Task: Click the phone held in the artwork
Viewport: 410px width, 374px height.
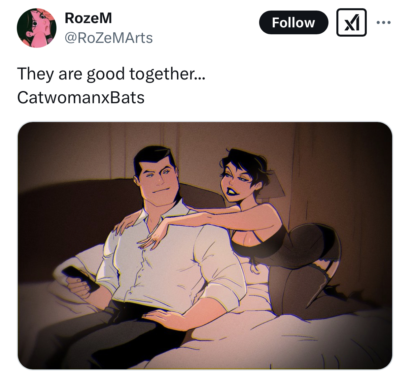Action: 81,279
